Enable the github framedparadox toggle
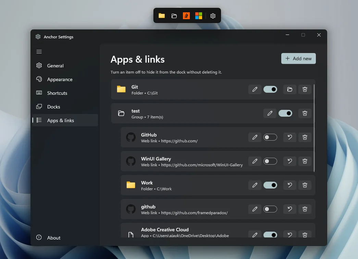This screenshot has height=259, width=358. tap(270, 209)
